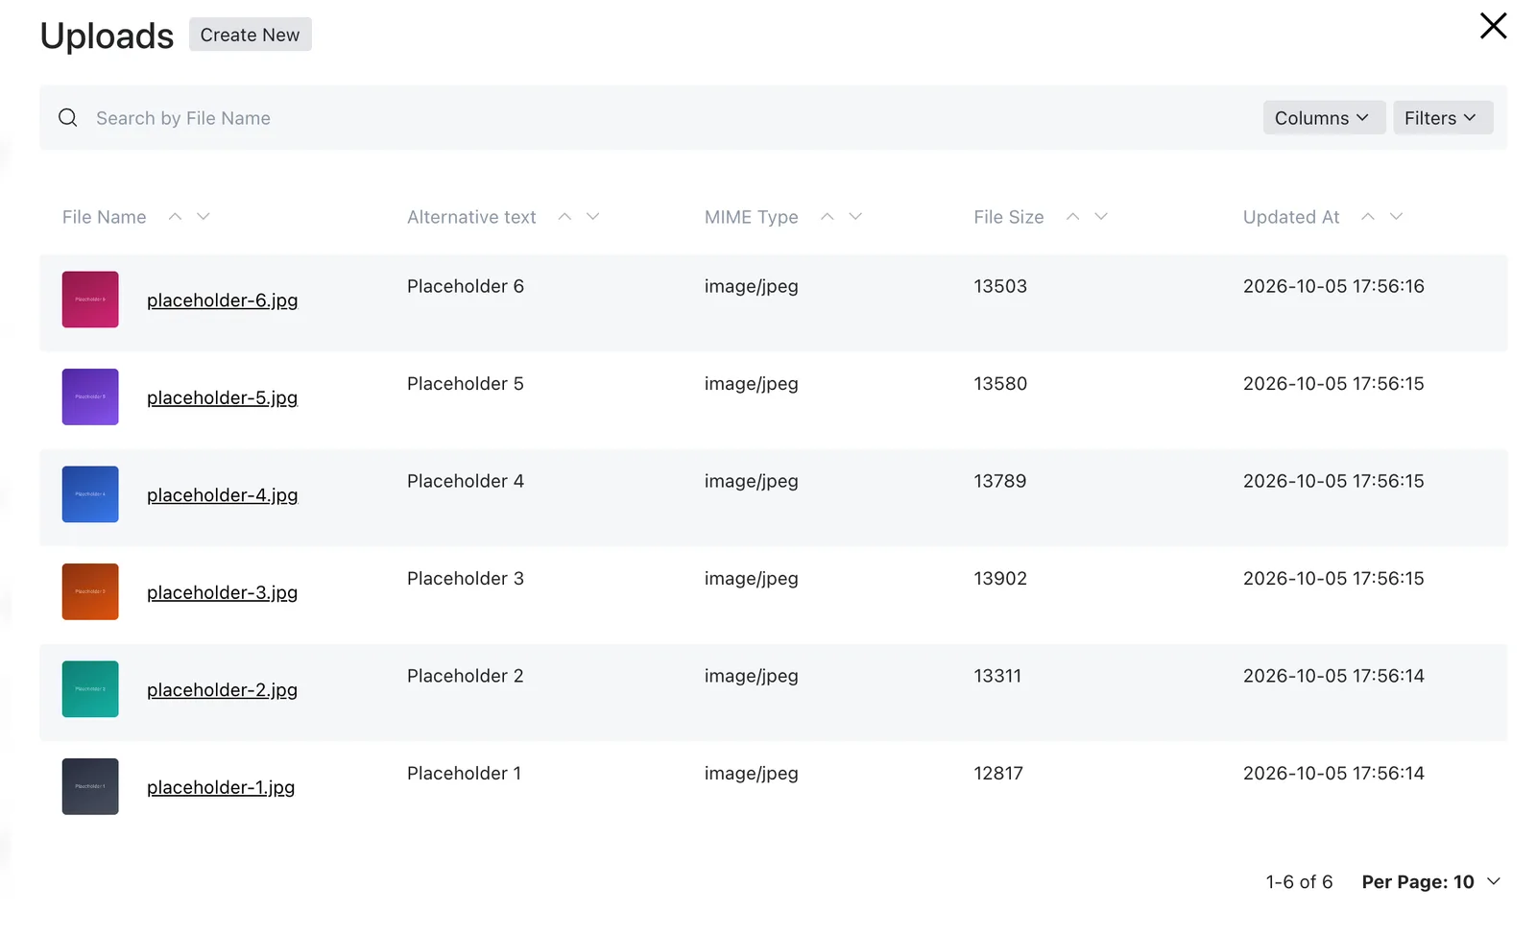Expand the Per Page: 10 selector
1536x935 pixels.
(1430, 882)
